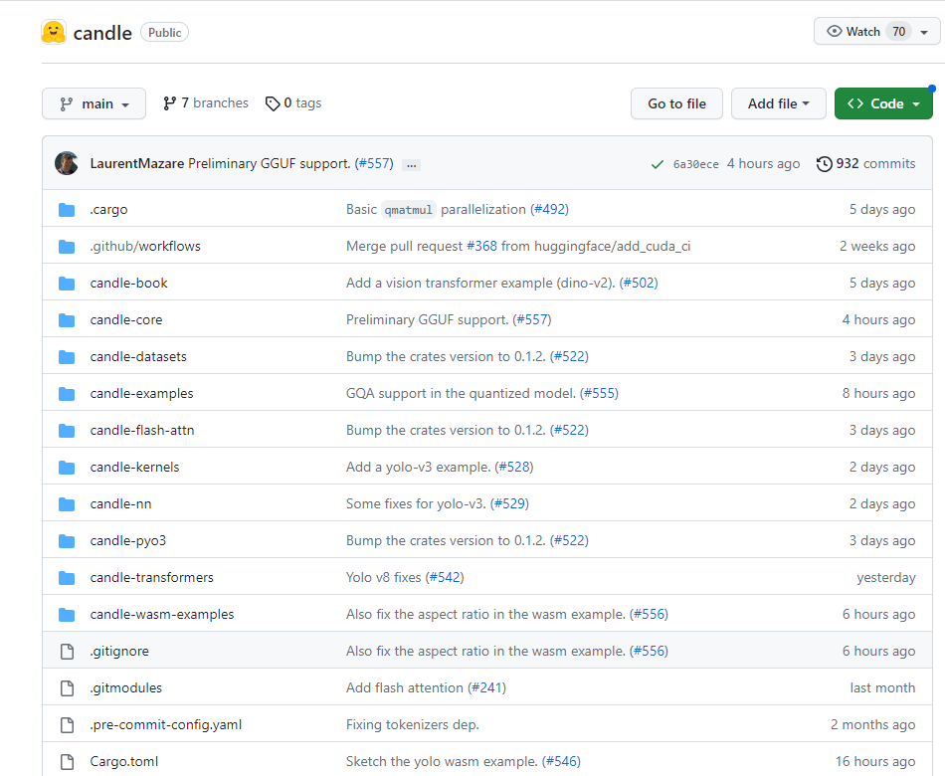Image resolution: width=945 pixels, height=776 pixels.
Task: Click the tag icon next to 0 tags
Action: point(273,103)
